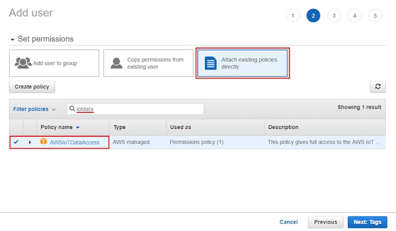The height and width of the screenshot is (231, 396).
Task: Click the search magnifier icon in filter box
Action: coord(72,109)
